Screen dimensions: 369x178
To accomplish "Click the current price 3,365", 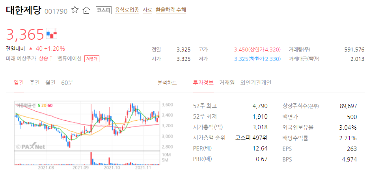I will tap(25, 34).
